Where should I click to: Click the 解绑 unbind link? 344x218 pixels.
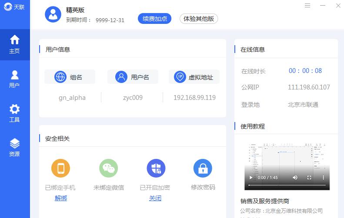(x=61, y=198)
